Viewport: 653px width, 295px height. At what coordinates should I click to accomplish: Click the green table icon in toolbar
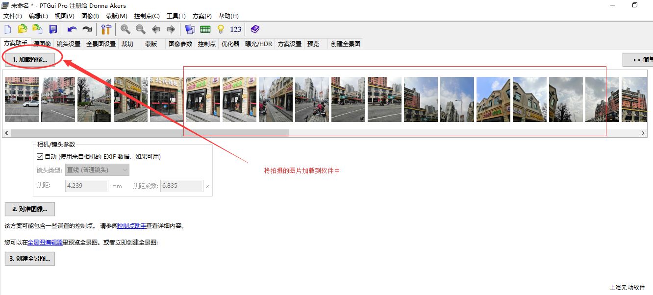point(205,29)
